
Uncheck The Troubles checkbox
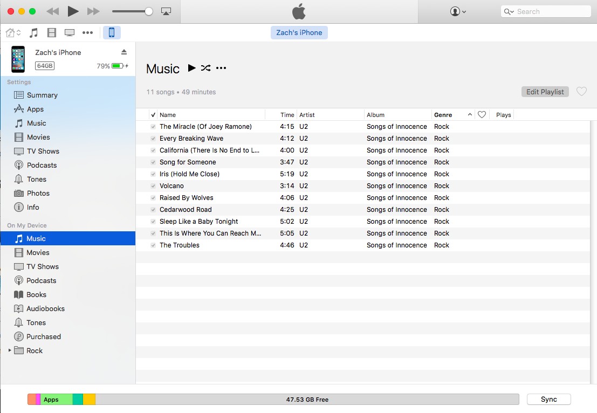153,245
